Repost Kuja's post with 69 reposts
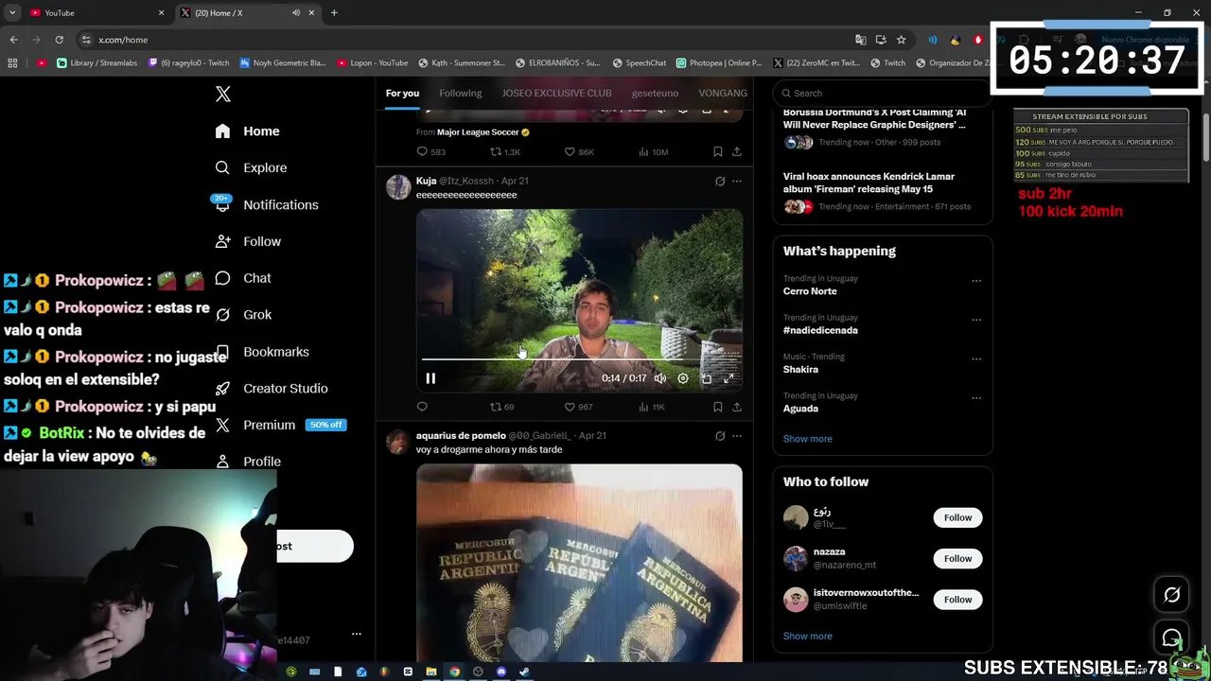Image resolution: width=1211 pixels, height=681 pixels. point(501,407)
